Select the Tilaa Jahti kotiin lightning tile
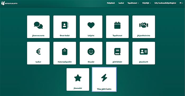Viewport: 185px width, 96px height. pyautogui.click(x=104, y=79)
